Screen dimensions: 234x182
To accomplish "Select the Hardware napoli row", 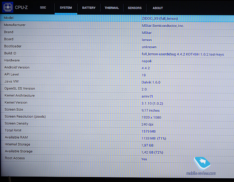I will [117, 61].
